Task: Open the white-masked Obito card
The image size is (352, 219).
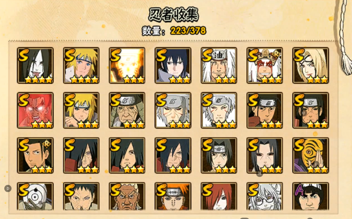Action: [35, 196]
